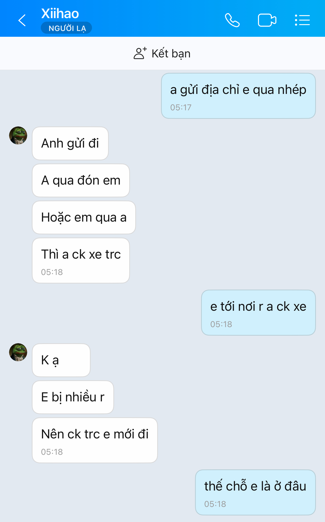The image size is (325, 522).
Task: Open frog avatar beside Anh gửi đi
Action: point(18,135)
